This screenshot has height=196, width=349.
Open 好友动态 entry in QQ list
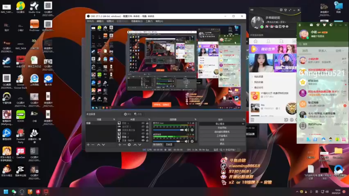pyautogui.click(x=322, y=82)
